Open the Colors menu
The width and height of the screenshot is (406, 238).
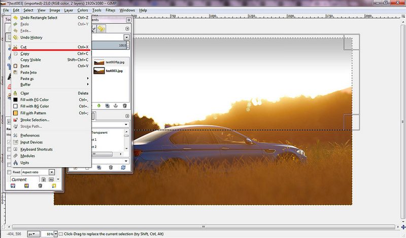(x=83, y=10)
